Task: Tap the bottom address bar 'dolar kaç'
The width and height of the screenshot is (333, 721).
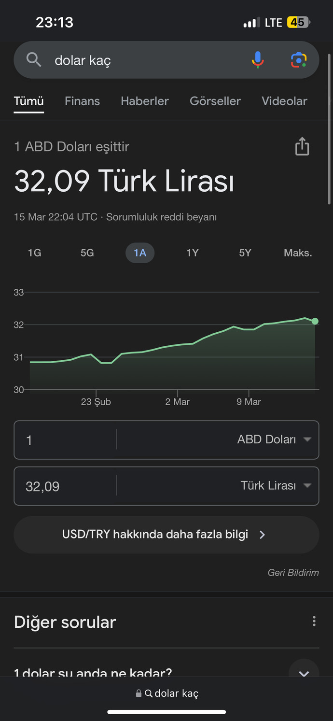Action: coord(166,693)
